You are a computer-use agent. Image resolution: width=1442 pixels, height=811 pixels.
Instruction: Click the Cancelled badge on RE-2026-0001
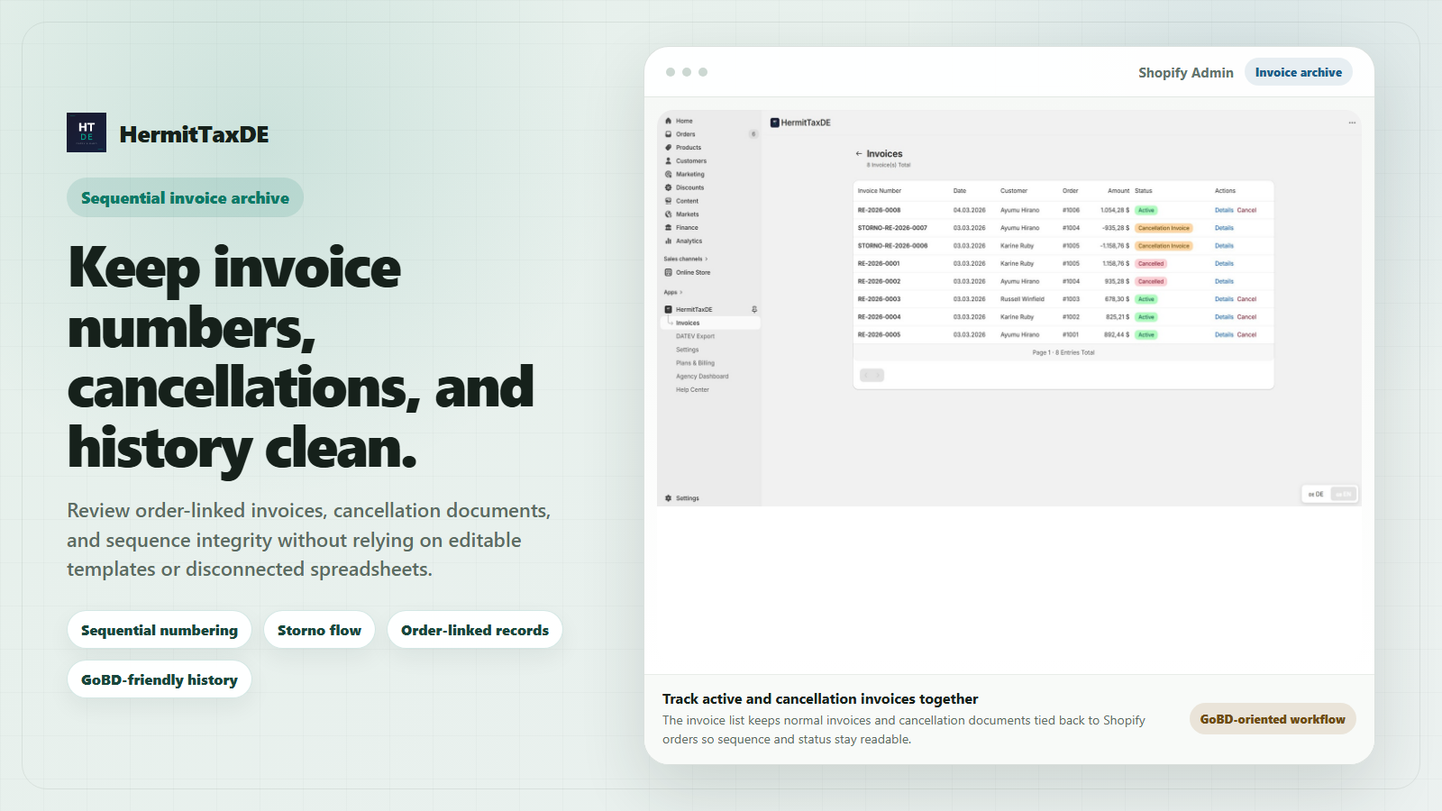coord(1151,264)
